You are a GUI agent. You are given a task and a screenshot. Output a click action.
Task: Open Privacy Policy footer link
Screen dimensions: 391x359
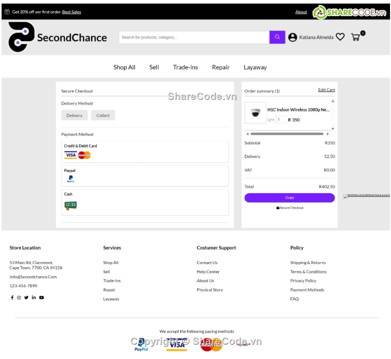click(x=303, y=281)
